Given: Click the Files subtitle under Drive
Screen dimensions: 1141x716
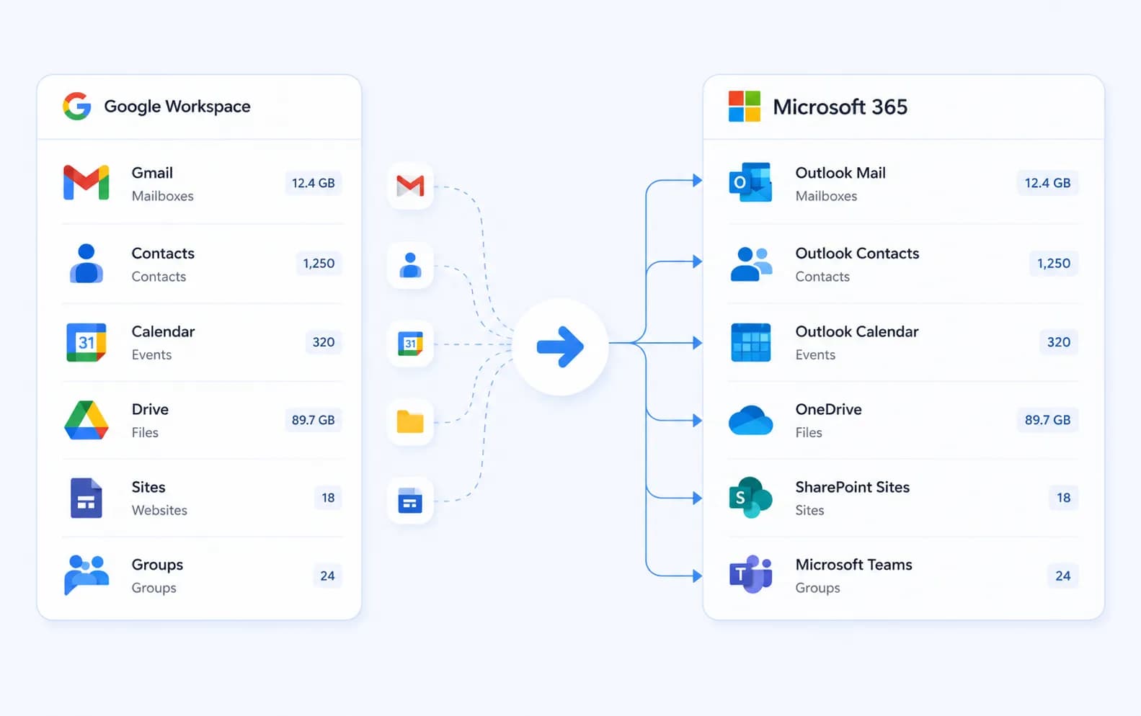Looking at the screenshot, I should 145,432.
